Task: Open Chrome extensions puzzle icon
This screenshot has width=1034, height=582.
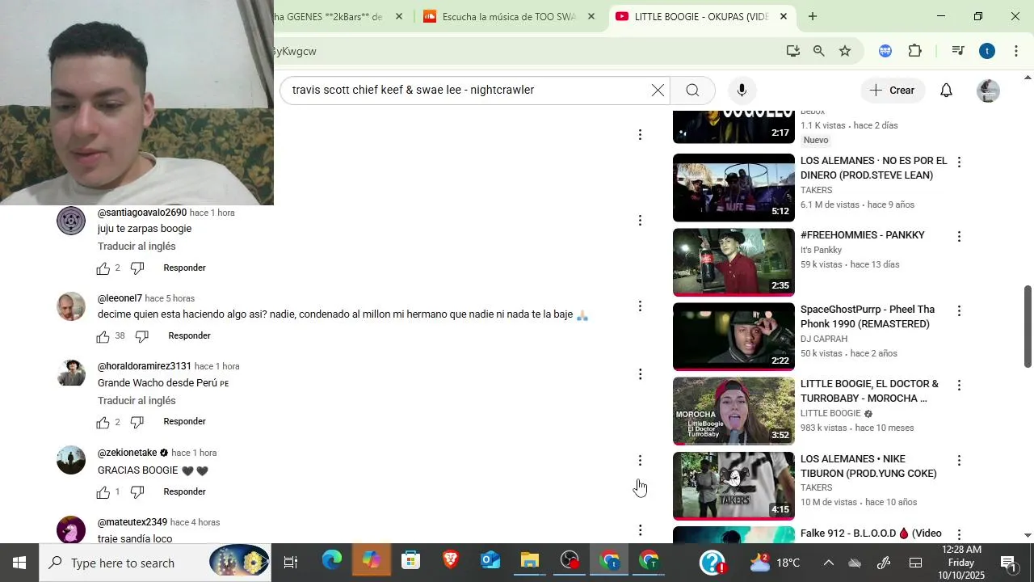Action: coord(914,51)
